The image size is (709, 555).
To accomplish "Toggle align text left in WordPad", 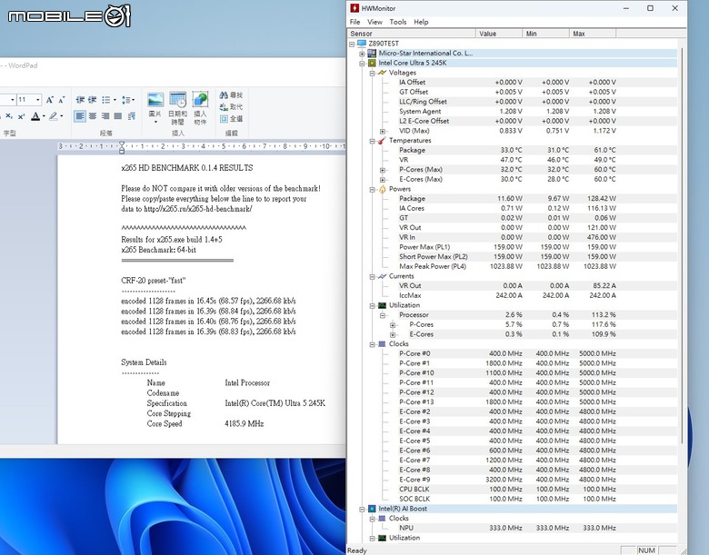I will (80, 116).
